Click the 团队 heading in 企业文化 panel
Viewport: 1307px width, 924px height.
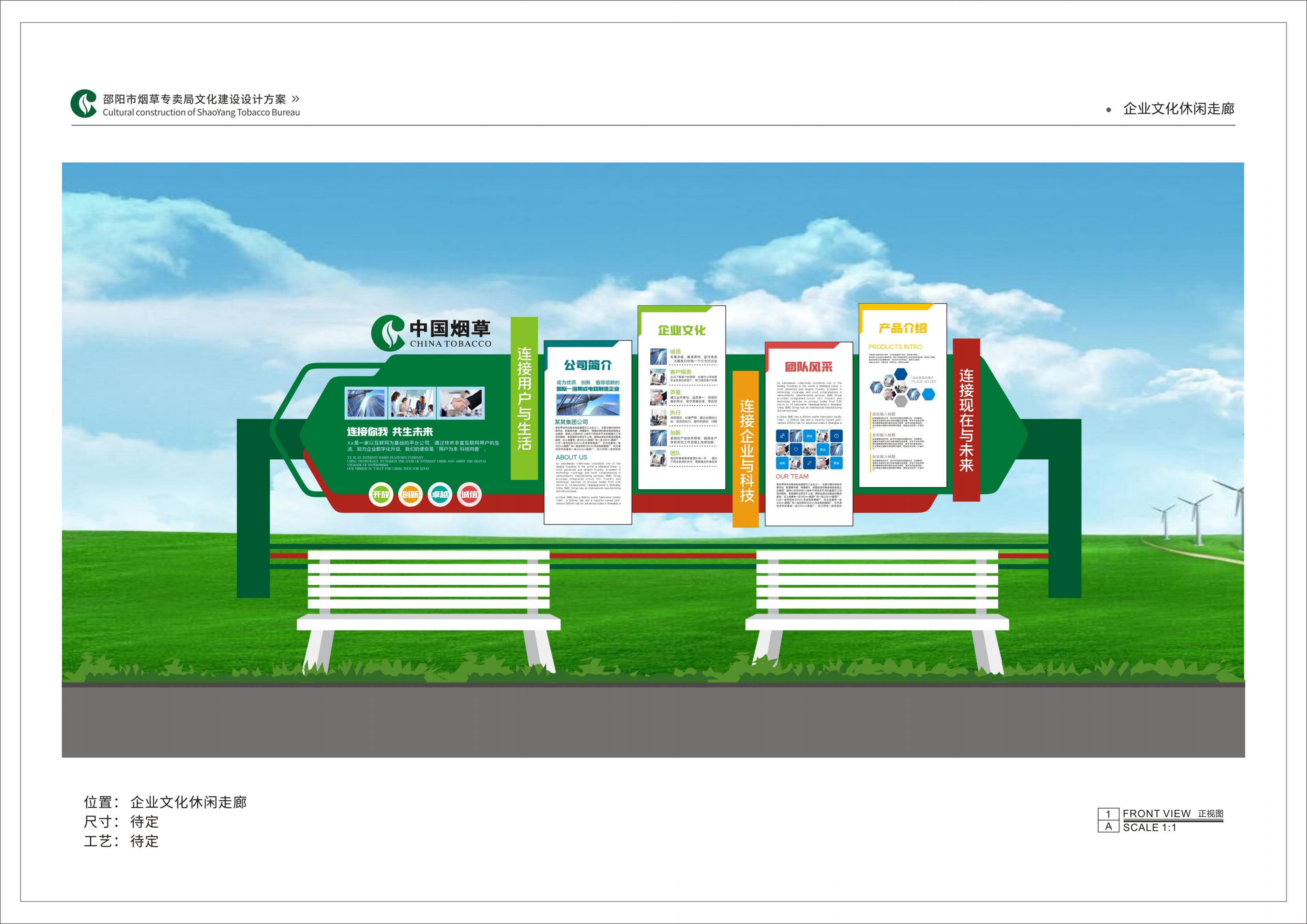tap(675, 453)
